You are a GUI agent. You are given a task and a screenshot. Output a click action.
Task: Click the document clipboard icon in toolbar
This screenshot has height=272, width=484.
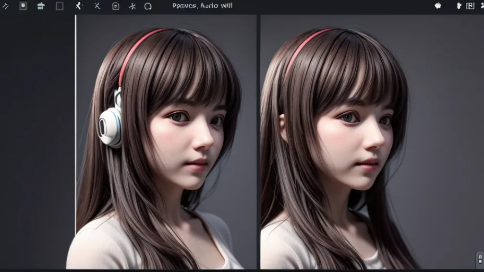point(115,6)
